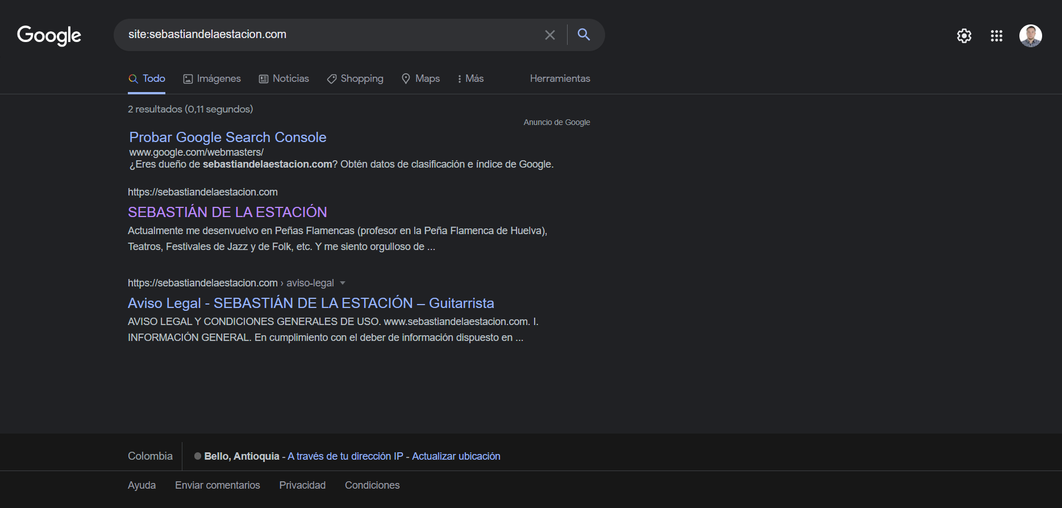Image resolution: width=1062 pixels, height=508 pixels.
Task: Open the Google apps grid icon
Action: [996, 36]
